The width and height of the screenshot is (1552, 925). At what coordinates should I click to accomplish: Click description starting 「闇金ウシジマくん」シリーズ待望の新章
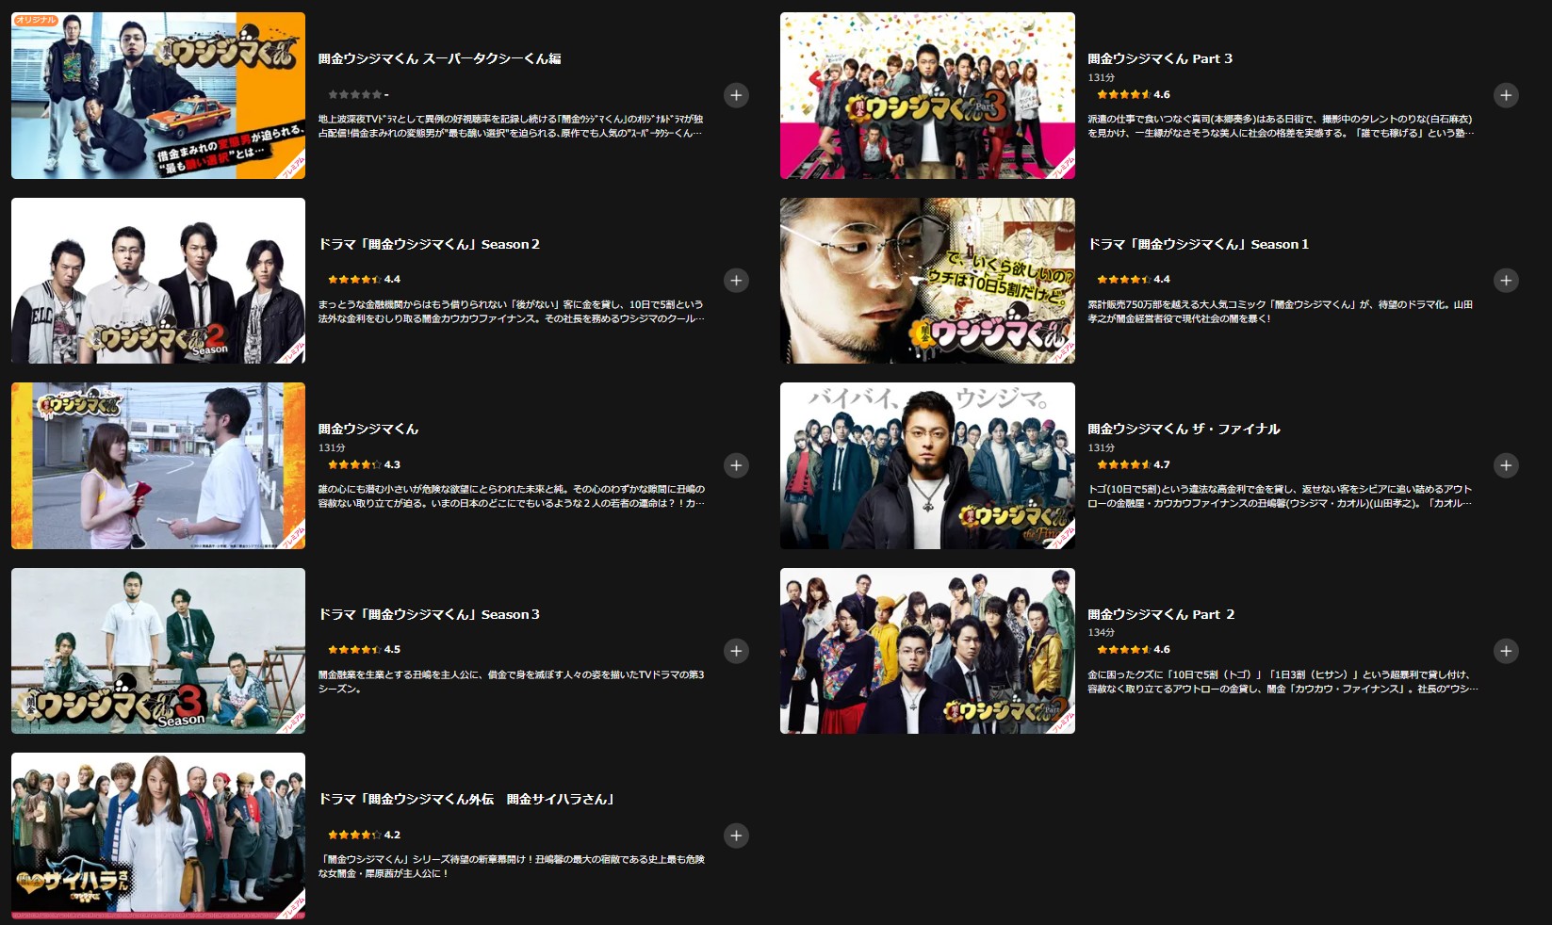pos(512,867)
